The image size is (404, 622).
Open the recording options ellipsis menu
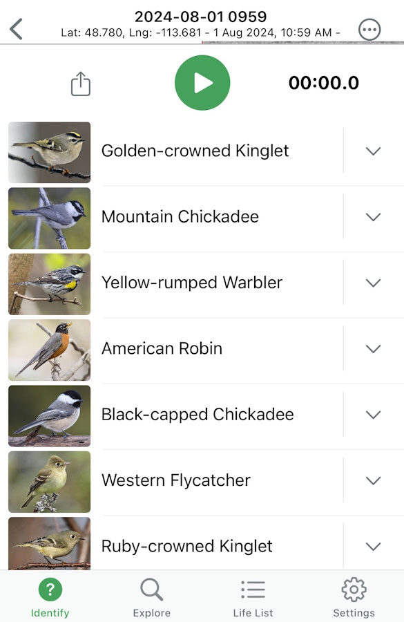pos(369,29)
